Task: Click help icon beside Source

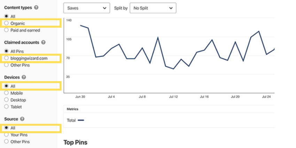Action: (22, 119)
